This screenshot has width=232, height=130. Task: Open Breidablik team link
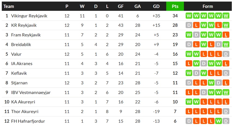click(21, 45)
